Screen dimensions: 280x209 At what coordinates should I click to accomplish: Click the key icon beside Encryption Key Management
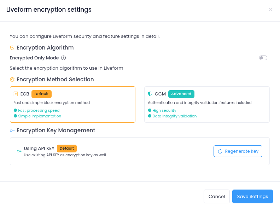12,131
